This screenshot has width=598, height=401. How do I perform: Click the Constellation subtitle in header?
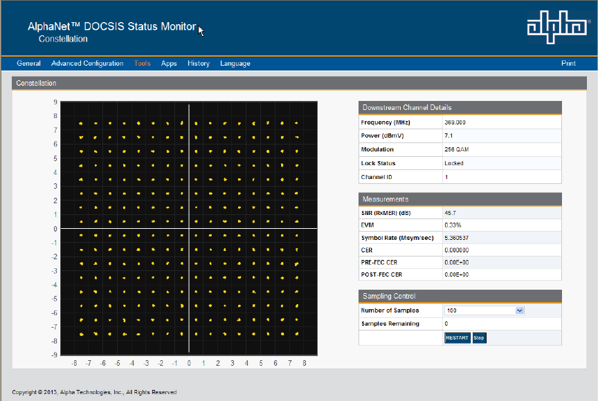[63, 39]
